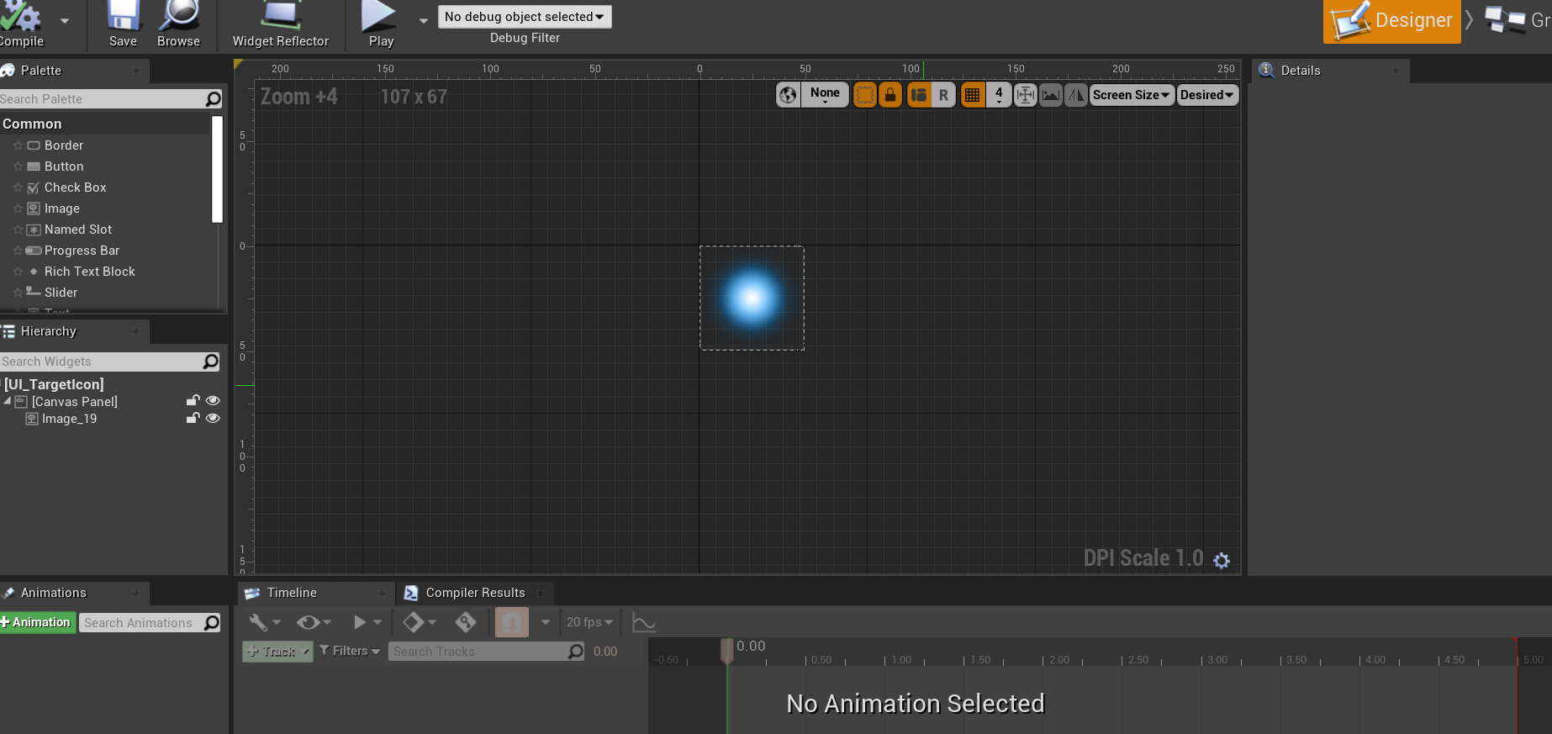This screenshot has width=1552, height=734.
Task: Play the widget preview
Action: click(380, 25)
